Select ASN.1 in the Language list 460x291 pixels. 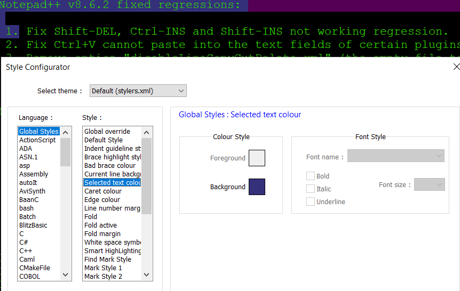[x=28, y=157]
